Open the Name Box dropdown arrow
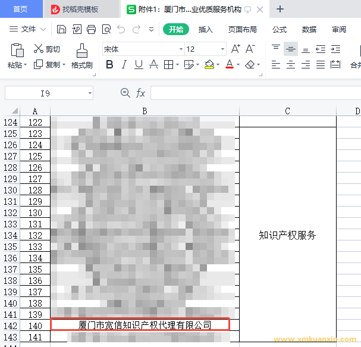Viewport: 361px width, 347px height. click(90, 93)
